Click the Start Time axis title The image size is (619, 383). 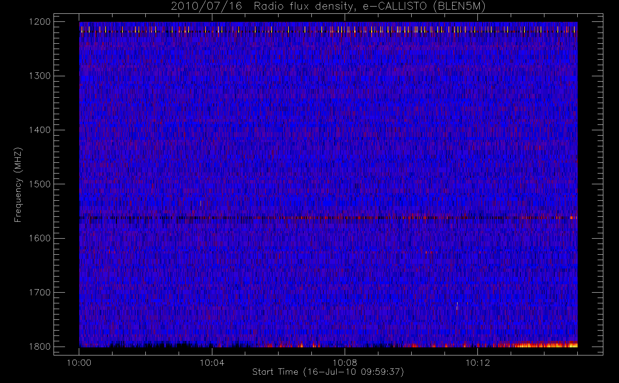(x=328, y=372)
